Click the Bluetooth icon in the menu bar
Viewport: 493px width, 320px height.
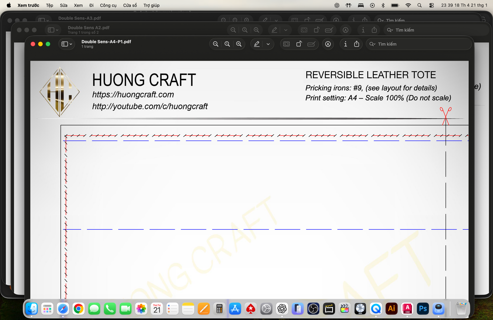click(383, 5)
